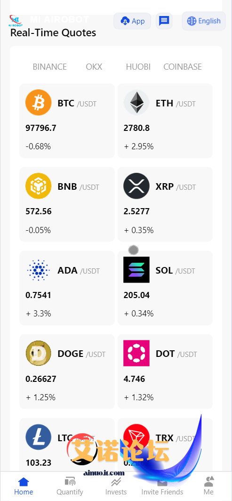
Task: Click the Bitcoin BTC coin icon
Action: [x=38, y=102]
